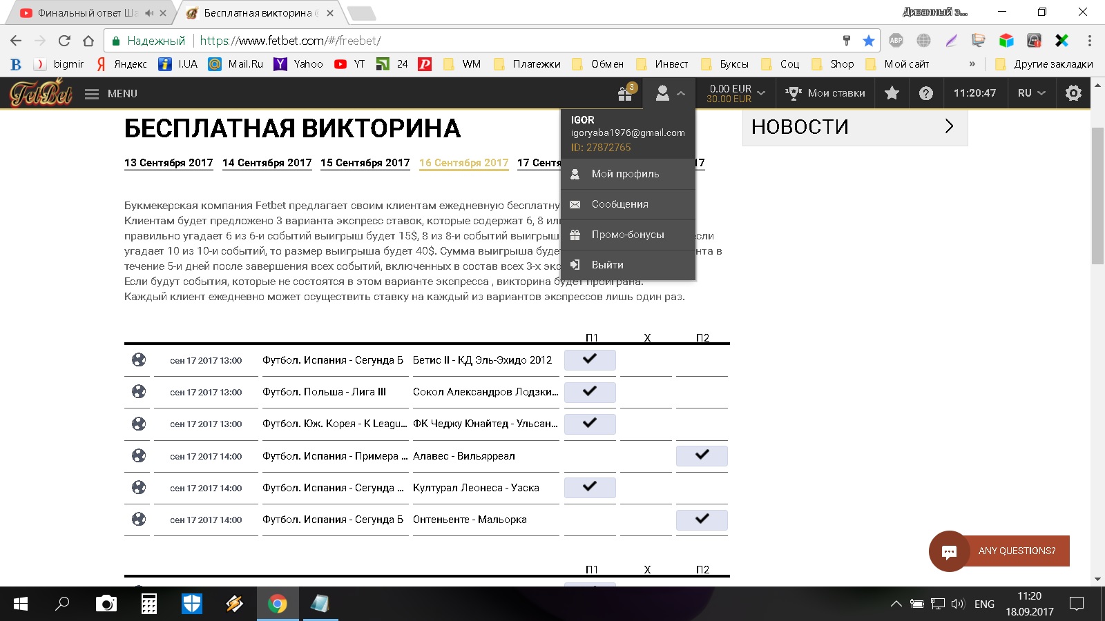Open the settings gear icon in header

click(x=1073, y=93)
